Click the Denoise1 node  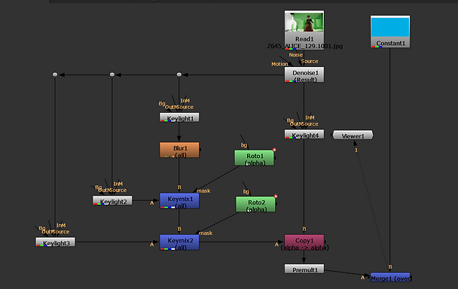[x=304, y=75]
